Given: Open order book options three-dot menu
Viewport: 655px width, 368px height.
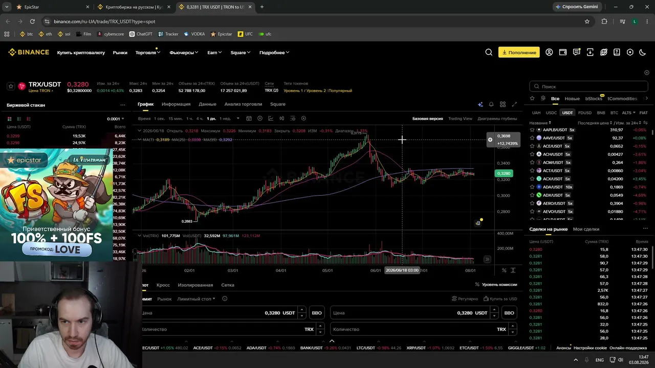Looking at the screenshot, I should [x=123, y=105].
